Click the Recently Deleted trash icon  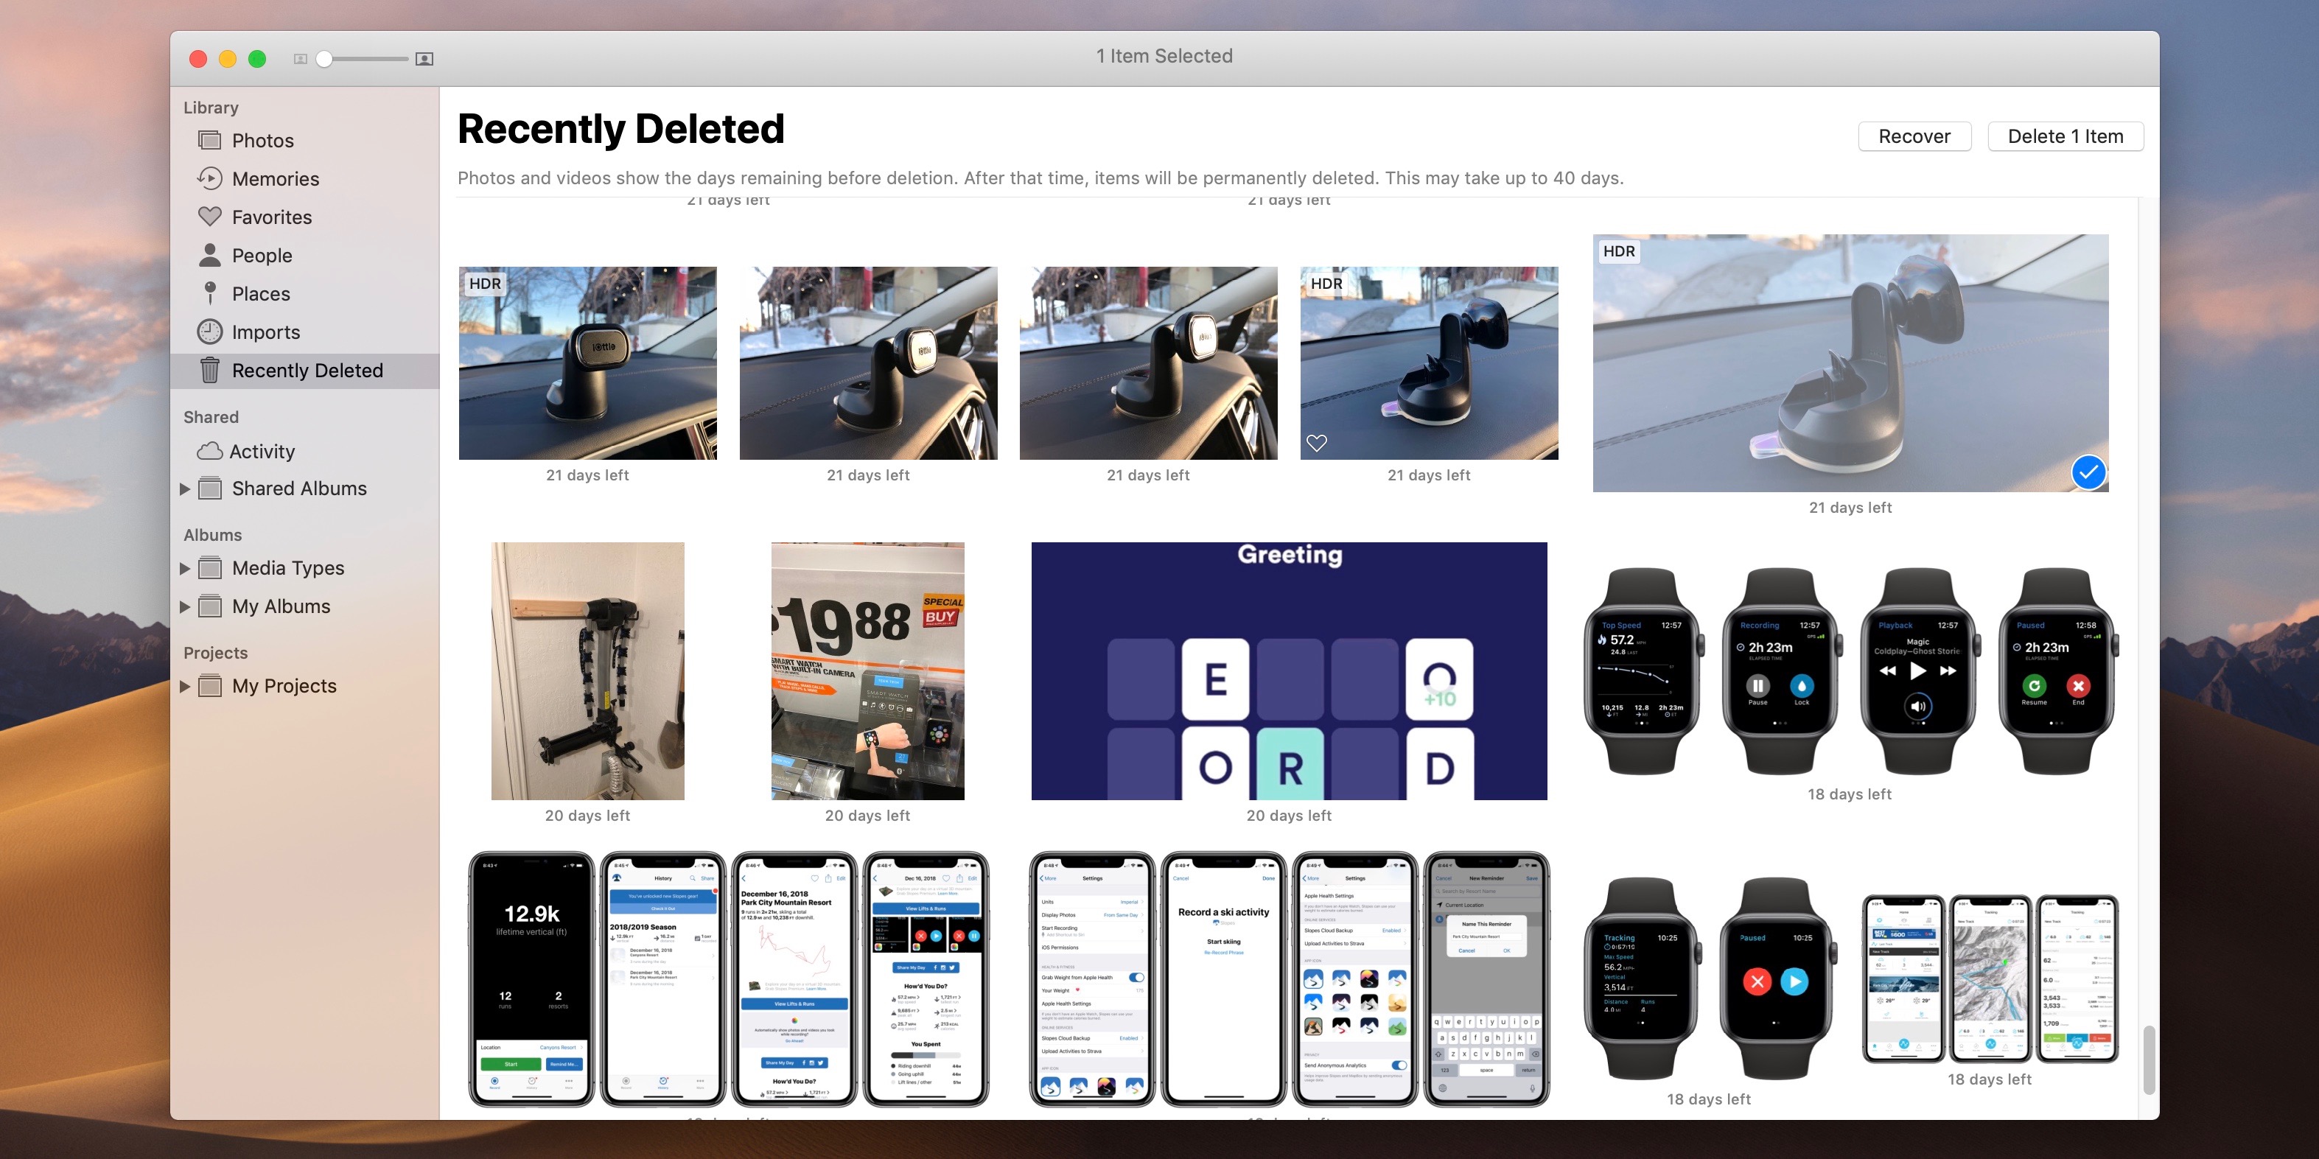(211, 371)
